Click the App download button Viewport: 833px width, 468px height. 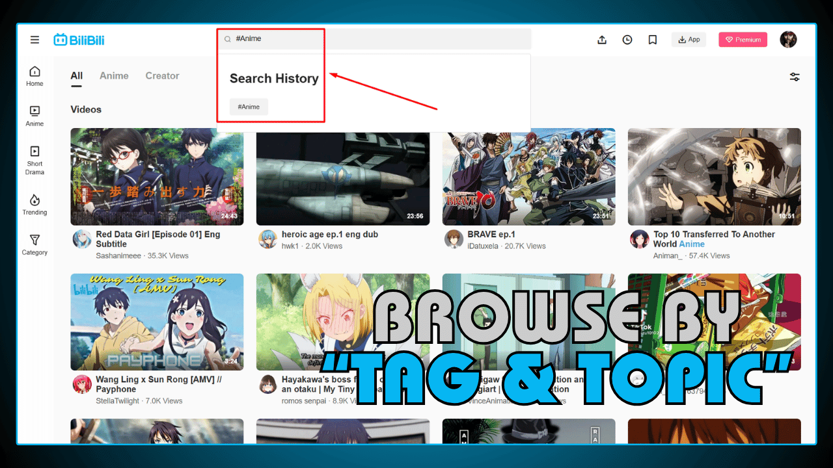coord(689,40)
